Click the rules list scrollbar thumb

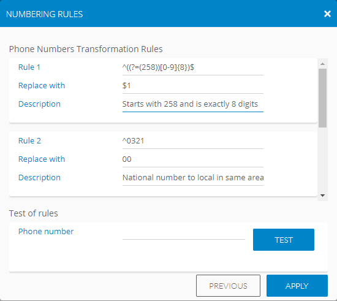[322, 98]
